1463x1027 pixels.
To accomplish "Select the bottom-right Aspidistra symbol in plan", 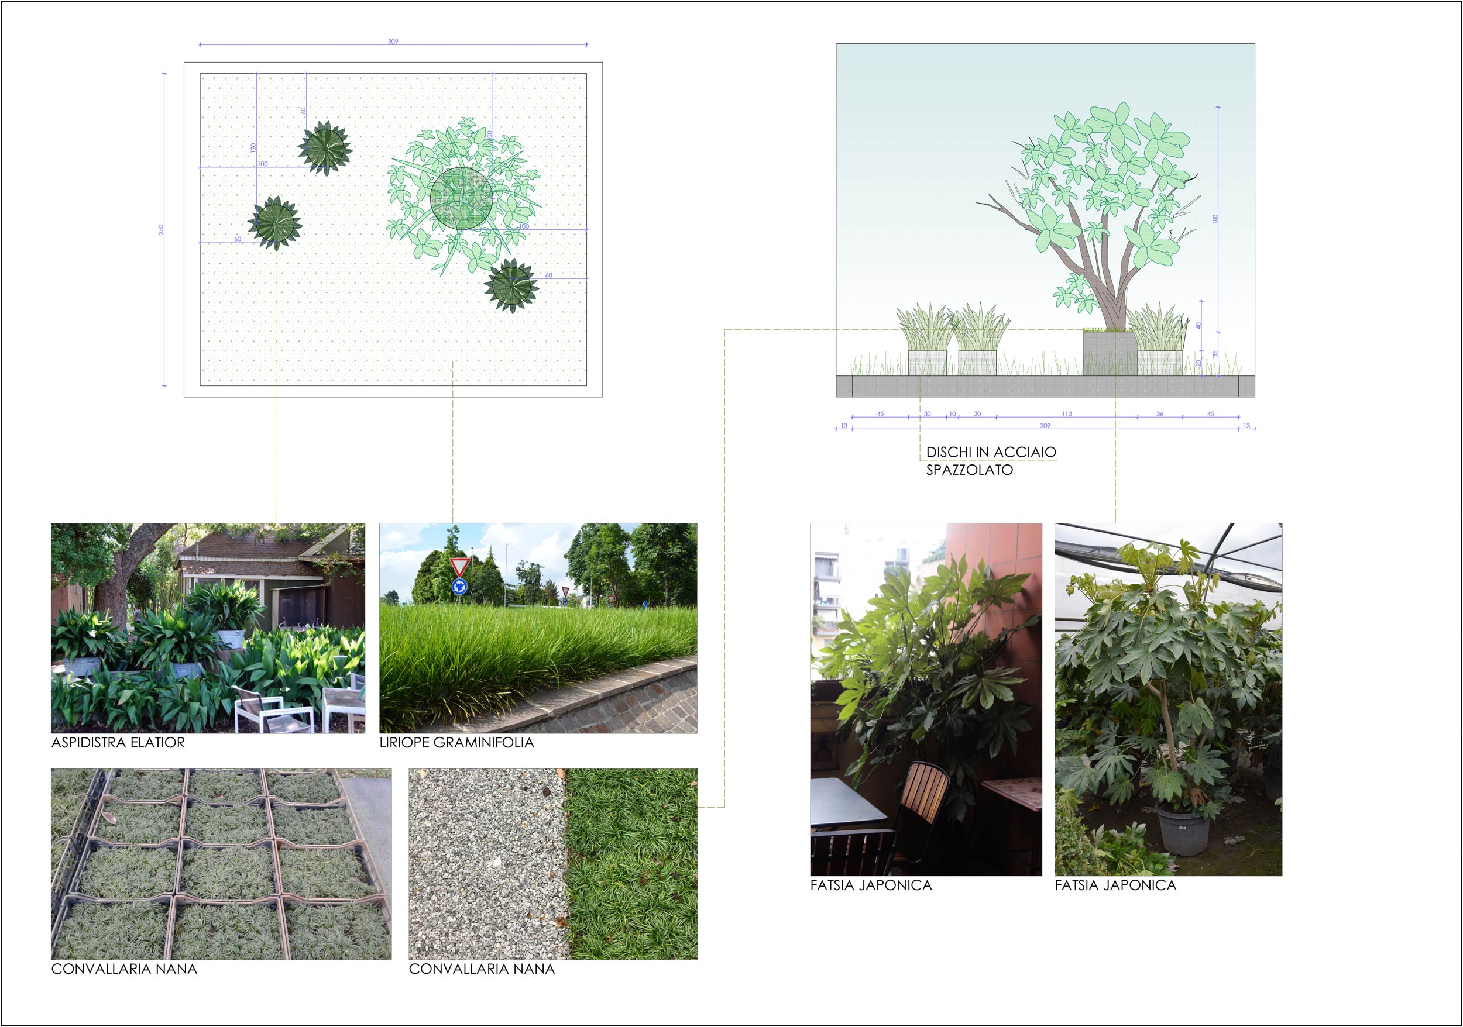I will click(x=511, y=285).
